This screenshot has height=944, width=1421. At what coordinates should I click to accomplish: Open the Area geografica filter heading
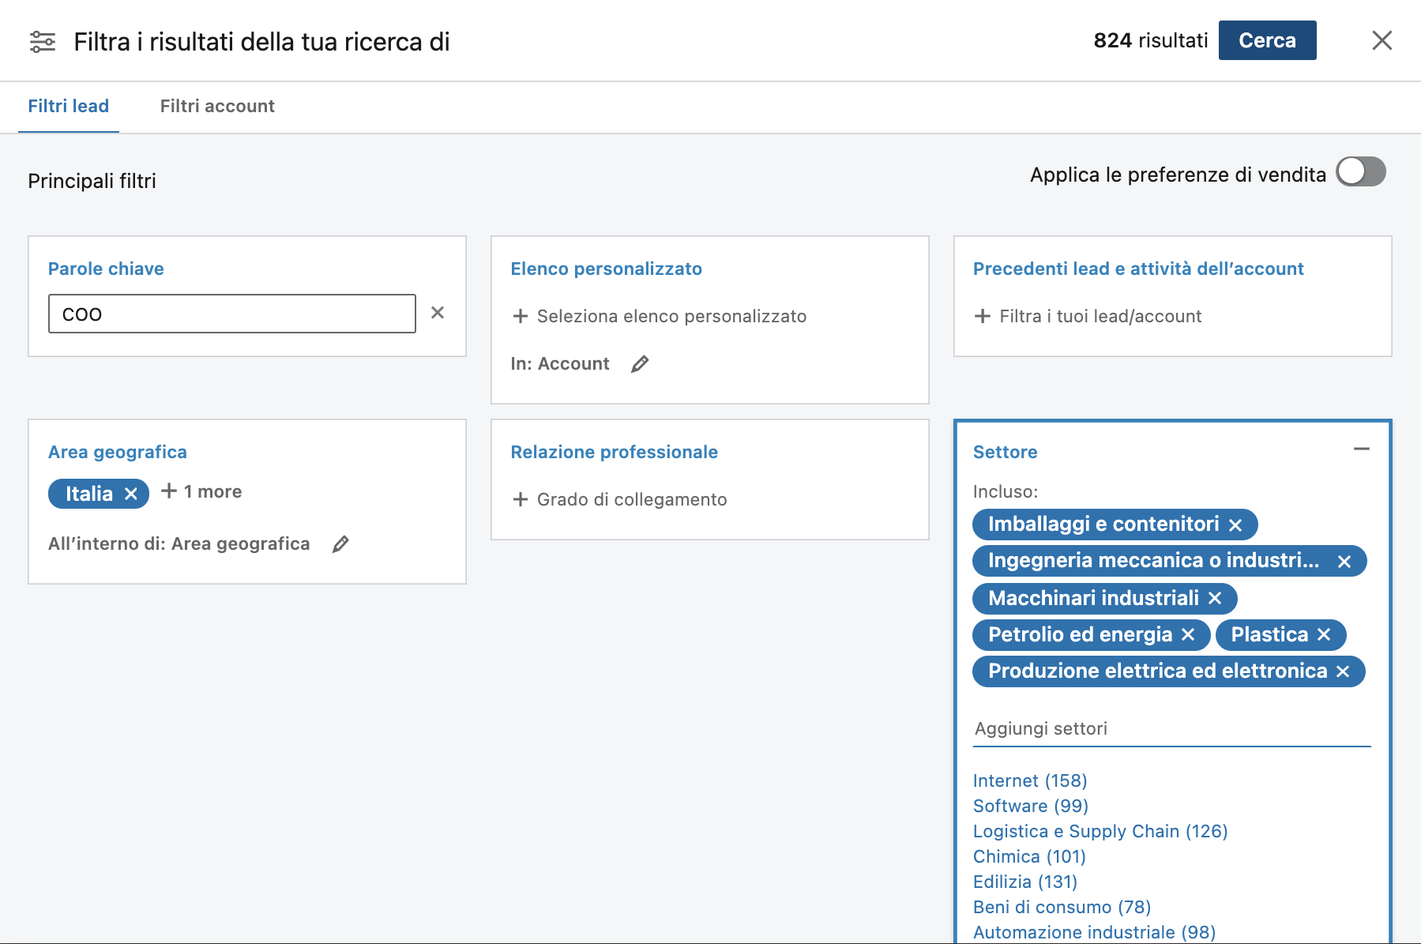[x=118, y=452]
